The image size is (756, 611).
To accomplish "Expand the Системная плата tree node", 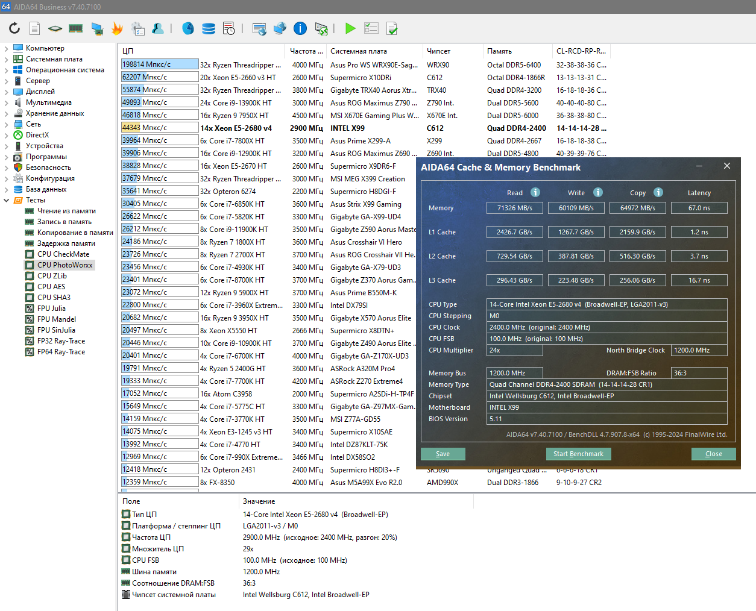I will pyautogui.click(x=6, y=59).
